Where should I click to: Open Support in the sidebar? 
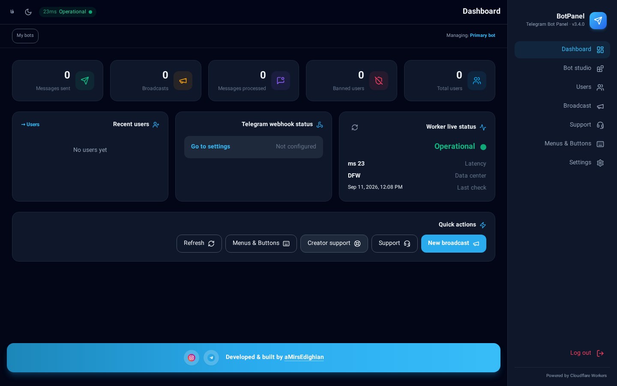[x=562, y=125]
